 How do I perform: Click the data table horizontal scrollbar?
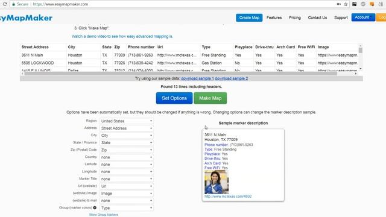tap(180, 74)
